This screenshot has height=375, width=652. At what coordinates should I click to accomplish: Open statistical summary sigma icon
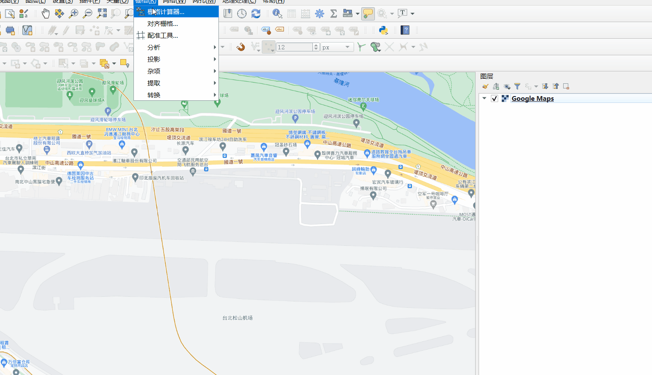click(334, 14)
